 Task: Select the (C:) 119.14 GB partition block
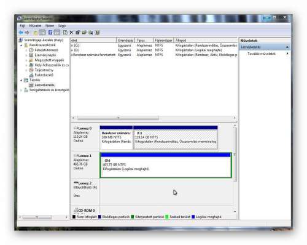tap(176, 137)
